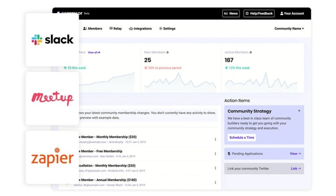Expand the Community Name dropdown
The height and width of the screenshot is (196, 336).
click(x=289, y=28)
